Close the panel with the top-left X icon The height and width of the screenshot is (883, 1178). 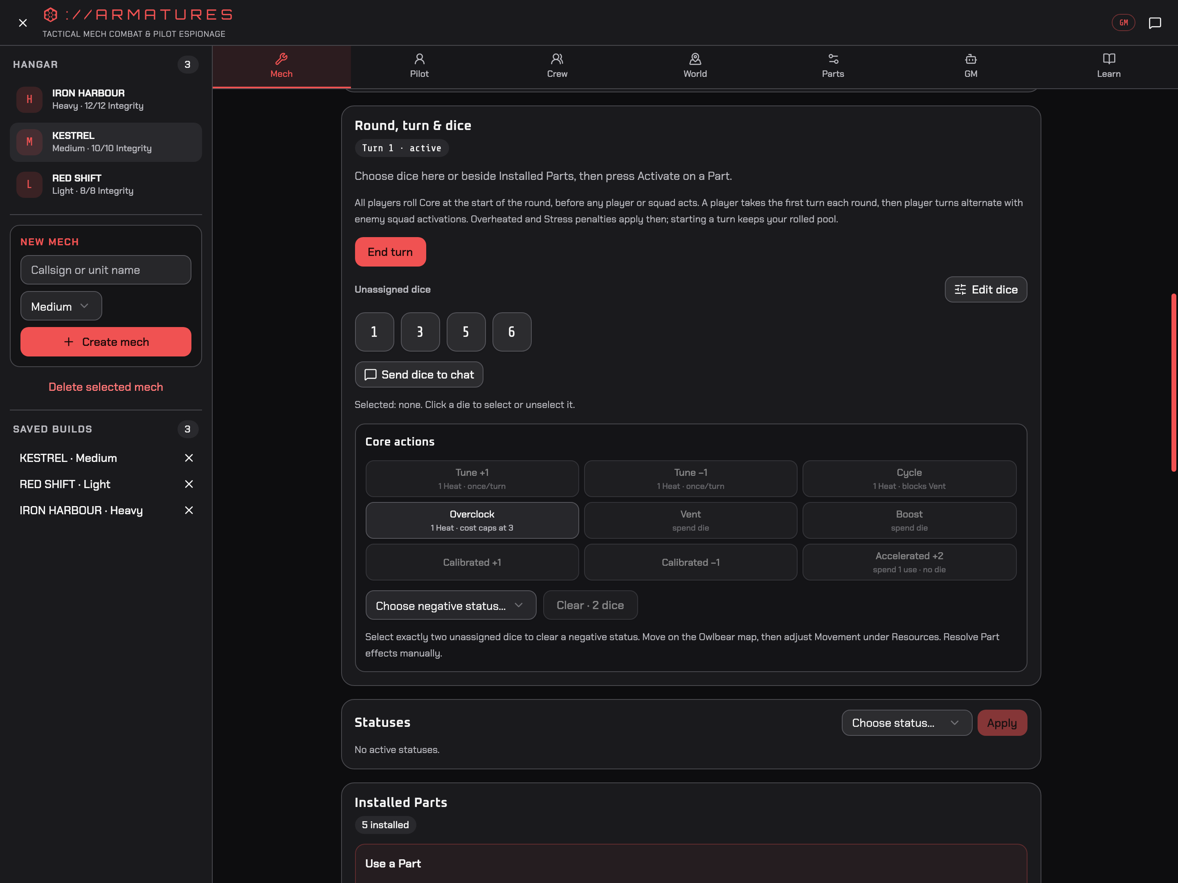22,22
